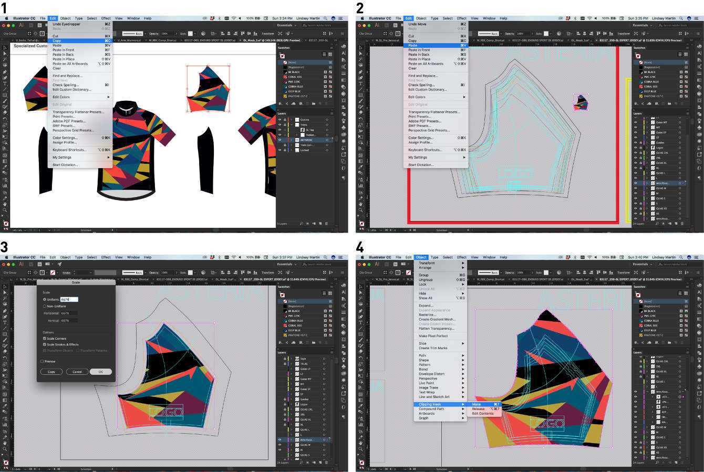704x472 pixels.
Task: Click the Delete Layer trash icon
Action: pos(326,224)
